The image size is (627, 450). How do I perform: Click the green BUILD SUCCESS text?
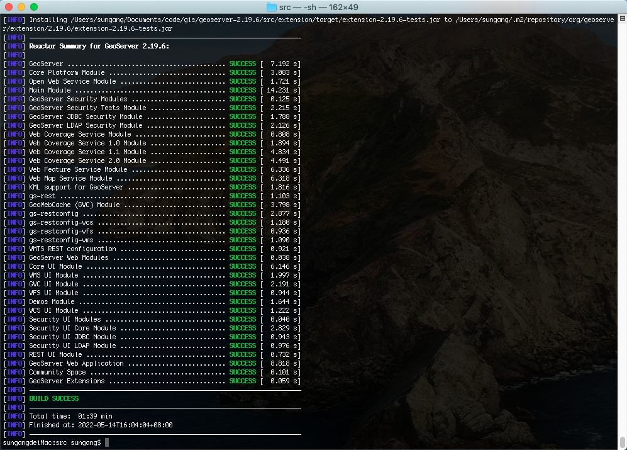pyautogui.click(x=53, y=398)
